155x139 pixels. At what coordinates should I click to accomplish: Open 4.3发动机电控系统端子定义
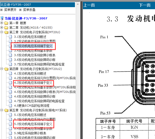(x=33, y=83)
